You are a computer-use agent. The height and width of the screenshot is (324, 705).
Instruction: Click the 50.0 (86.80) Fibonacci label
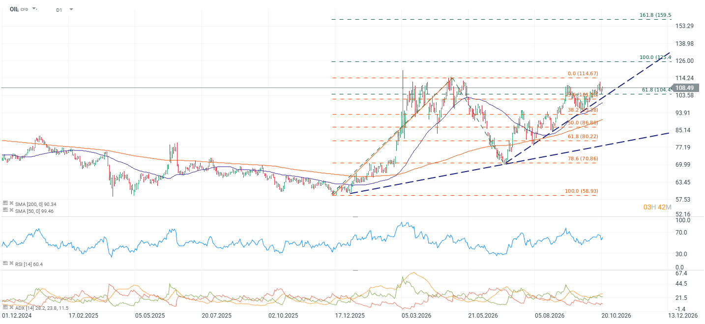[x=584, y=122]
